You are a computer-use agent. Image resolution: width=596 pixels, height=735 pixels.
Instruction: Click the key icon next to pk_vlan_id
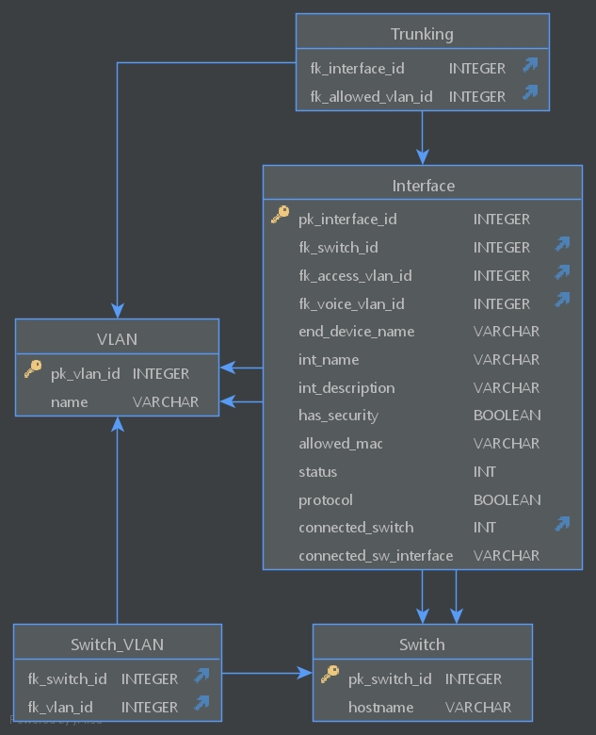coord(33,369)
